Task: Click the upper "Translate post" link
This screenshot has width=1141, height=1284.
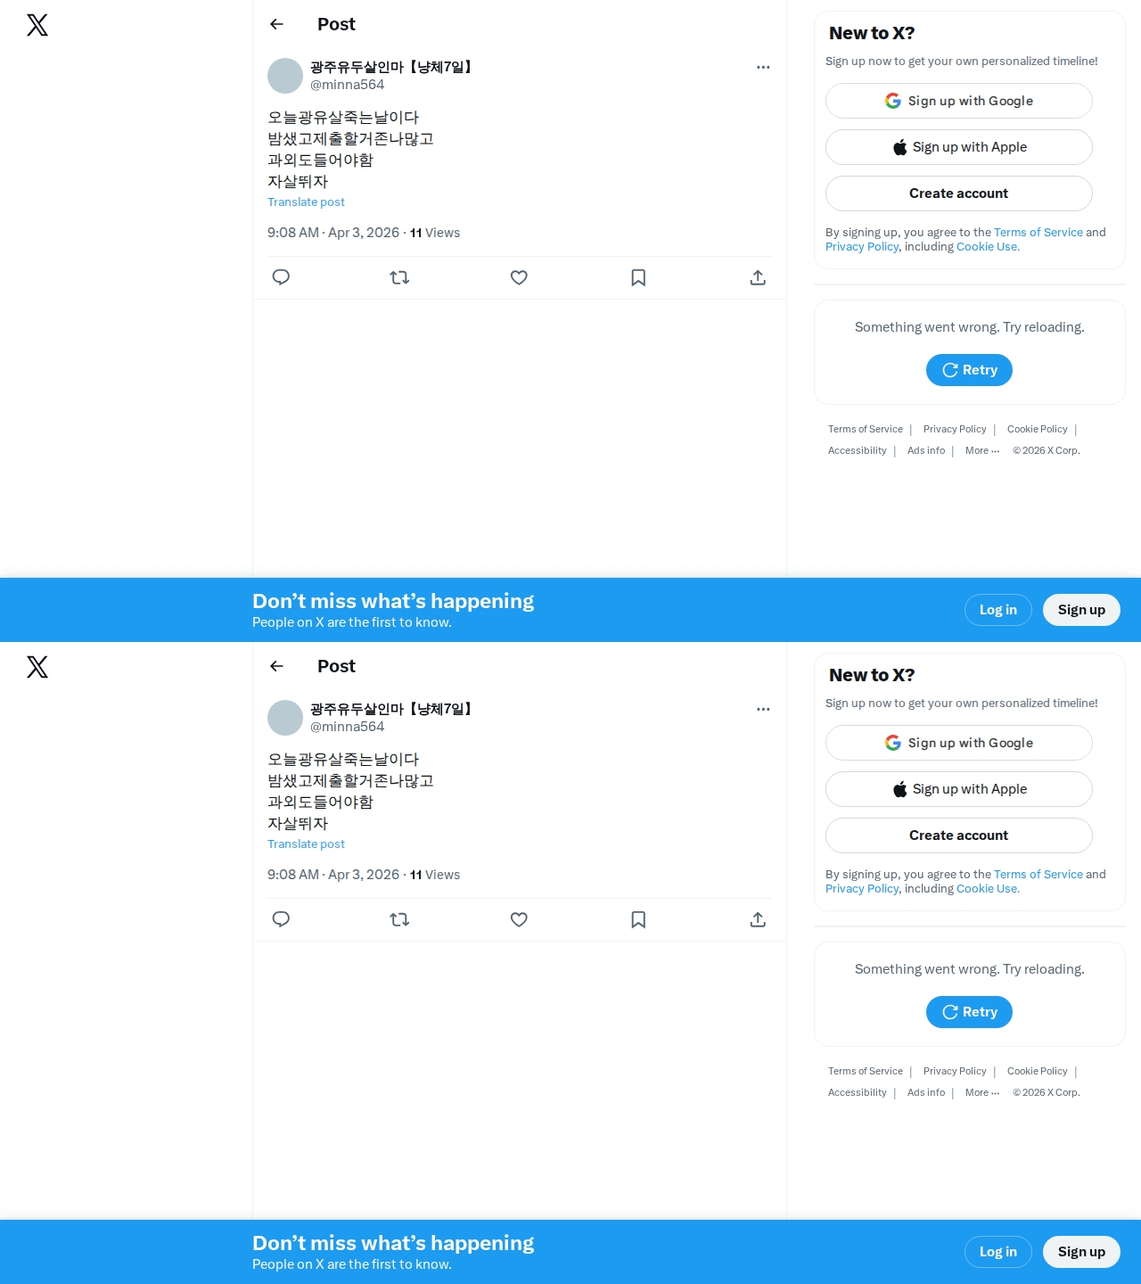Action: tap(306, 202)
